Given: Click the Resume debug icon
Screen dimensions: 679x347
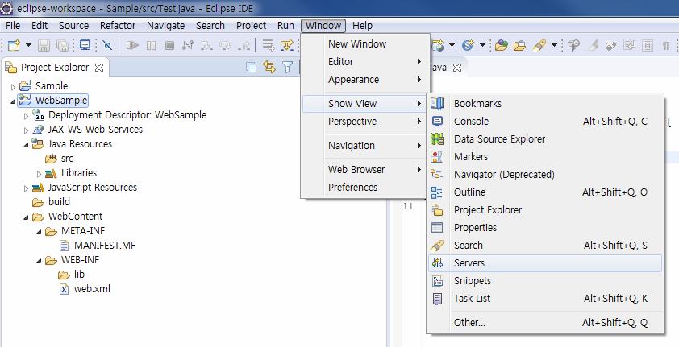Looking at the screenshot, I should (x=132, y=45).
